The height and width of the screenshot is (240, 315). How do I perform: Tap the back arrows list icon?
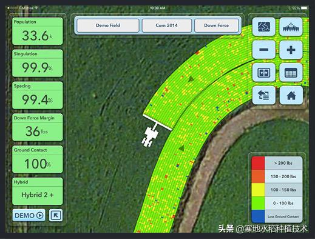coord(264,95)
